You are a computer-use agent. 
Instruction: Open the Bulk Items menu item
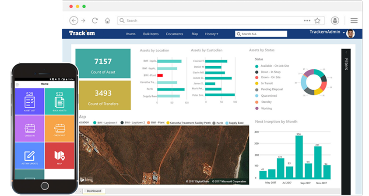[x=151, y=34]
